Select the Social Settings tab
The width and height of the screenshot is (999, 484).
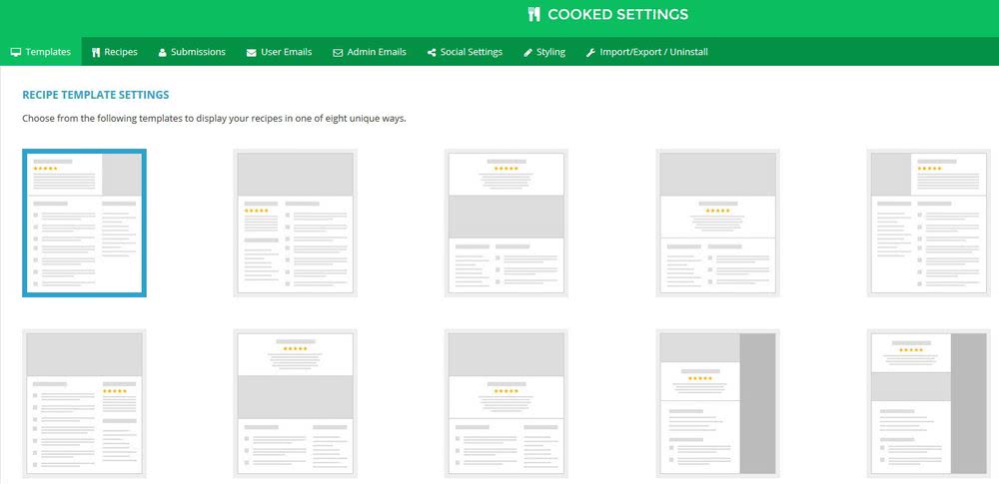(472, 52)
